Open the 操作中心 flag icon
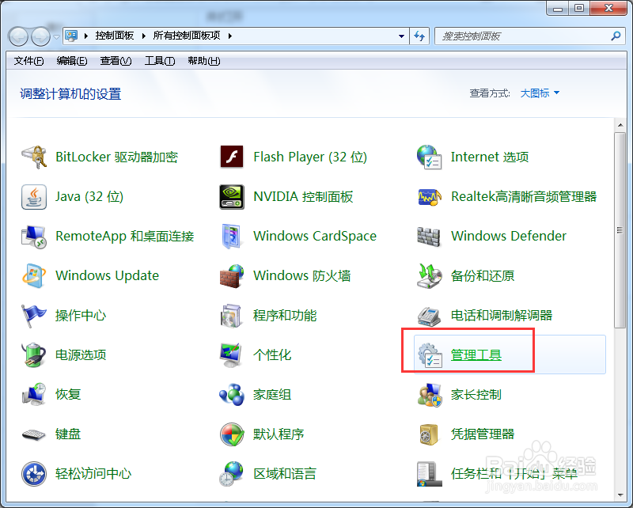Screen dimensions: 633x508 point(34,316)
